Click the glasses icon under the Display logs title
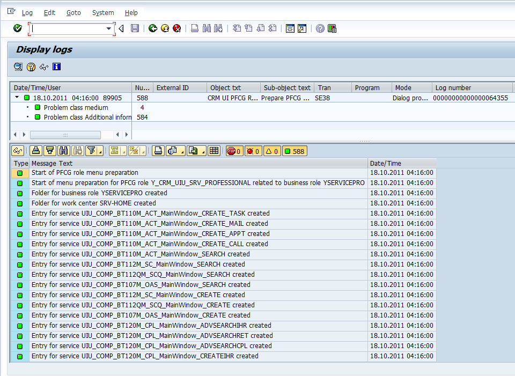 tap(43, 67)
